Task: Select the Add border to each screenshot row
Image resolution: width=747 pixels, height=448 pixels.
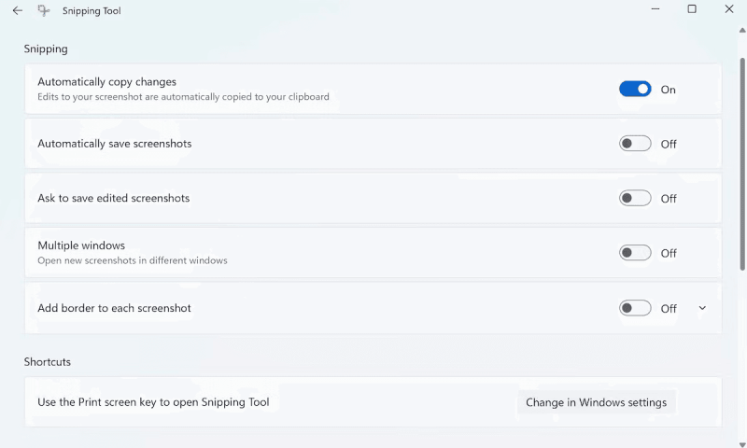Action: pos(373,308)
